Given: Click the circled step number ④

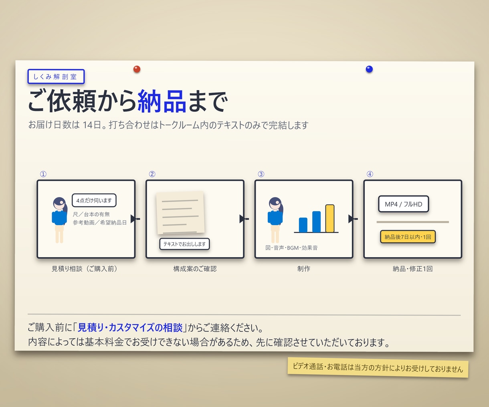Looking at the screenshot, I should coord(370,174).
